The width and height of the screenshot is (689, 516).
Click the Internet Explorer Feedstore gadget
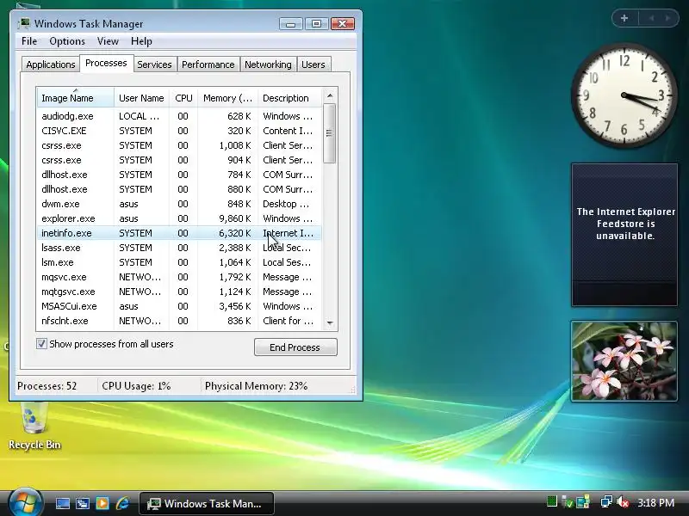coord(624,235)
